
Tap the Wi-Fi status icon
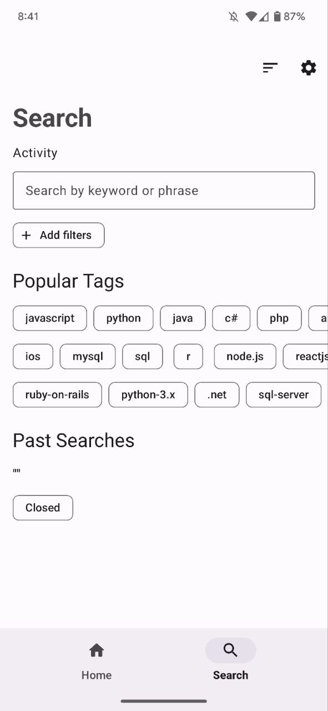pyautogui.click(x=251, y=17)
